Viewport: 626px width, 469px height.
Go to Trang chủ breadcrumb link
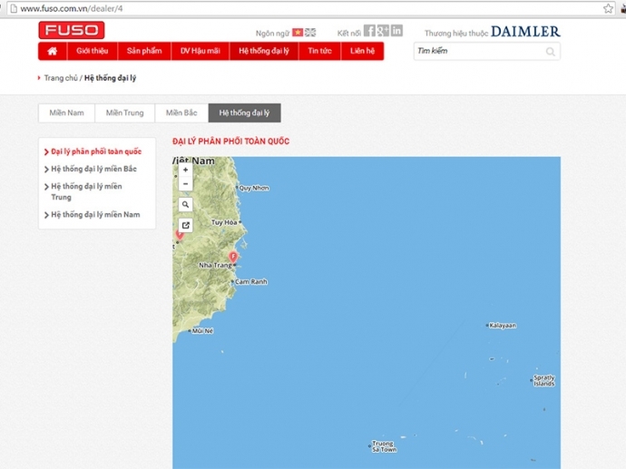pos(60,78)
